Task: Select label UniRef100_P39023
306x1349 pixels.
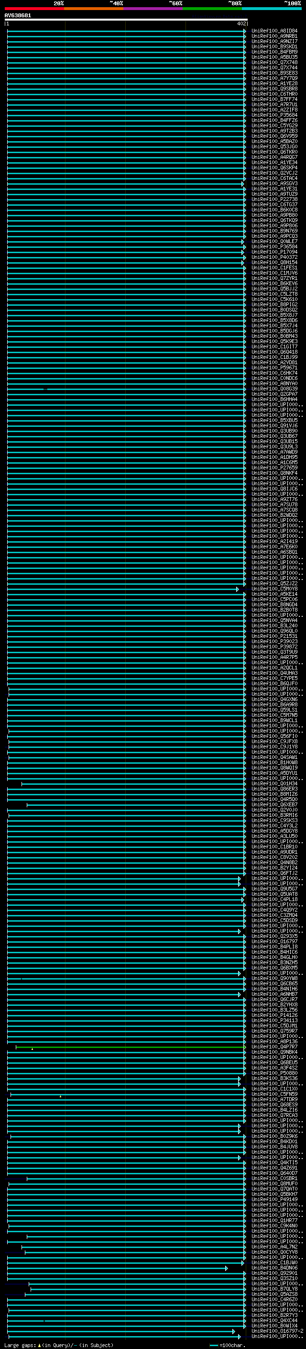Action: (x=274, y=642)
